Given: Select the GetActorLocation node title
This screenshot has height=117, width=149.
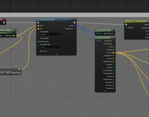Looking at the screenshot, I should (x=5, y=30).
